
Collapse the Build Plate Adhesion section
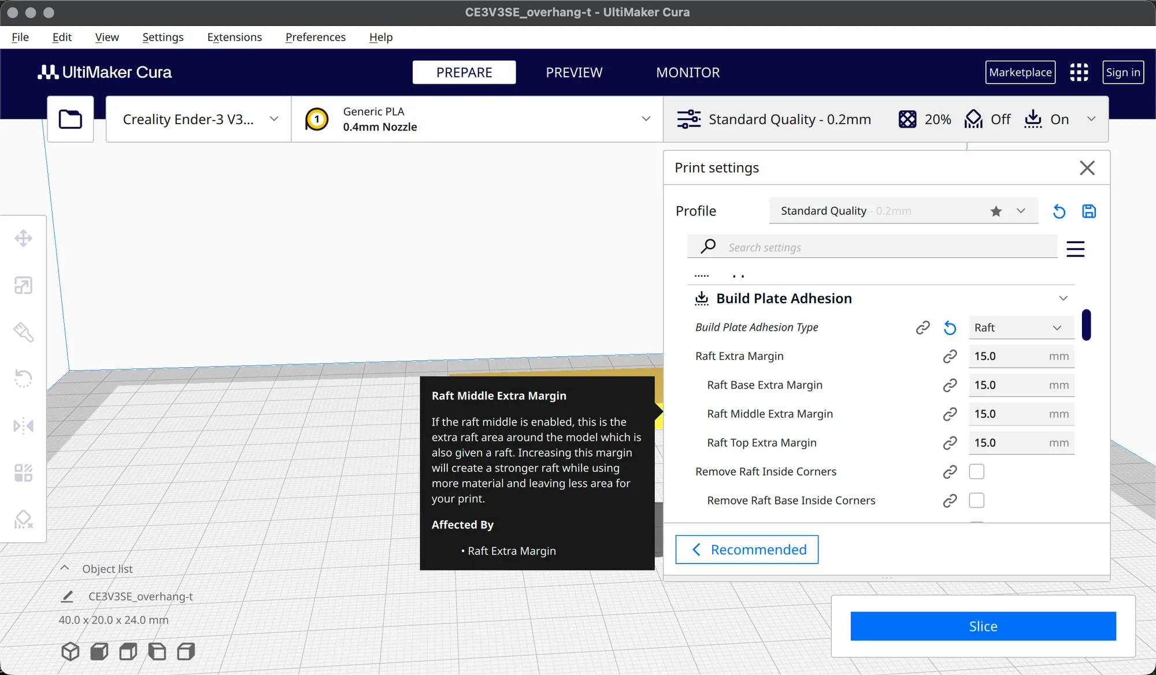point(1063,299)
